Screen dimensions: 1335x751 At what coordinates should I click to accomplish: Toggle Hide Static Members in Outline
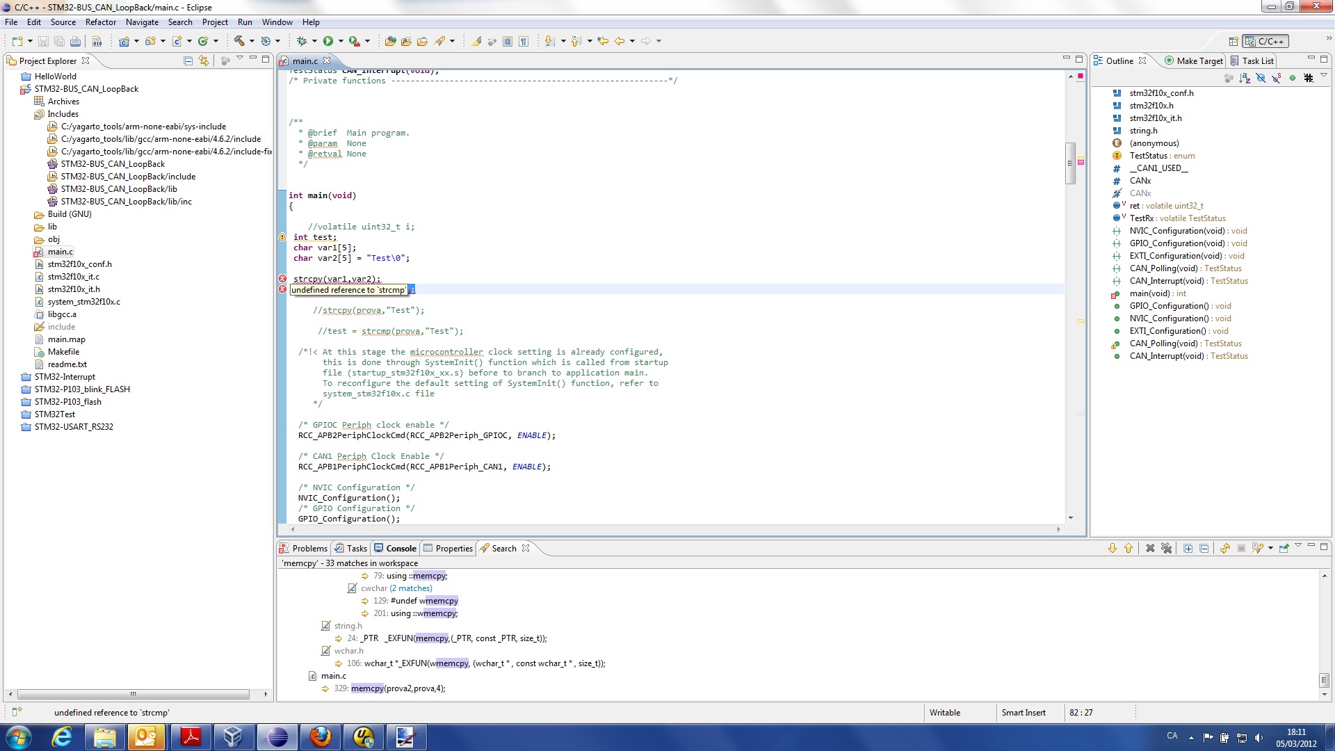[x=1277, y=78]
